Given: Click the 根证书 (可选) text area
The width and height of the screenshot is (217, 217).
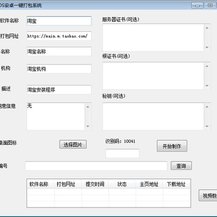Looking at the screenshot, I should (157, 76).
